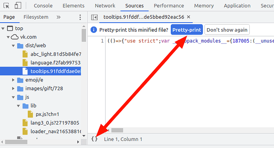The width and height of the screenshot is (274, 148).
Task: Click the Pretty-print button
Action: pyautogui.click(x=187, y=30)
